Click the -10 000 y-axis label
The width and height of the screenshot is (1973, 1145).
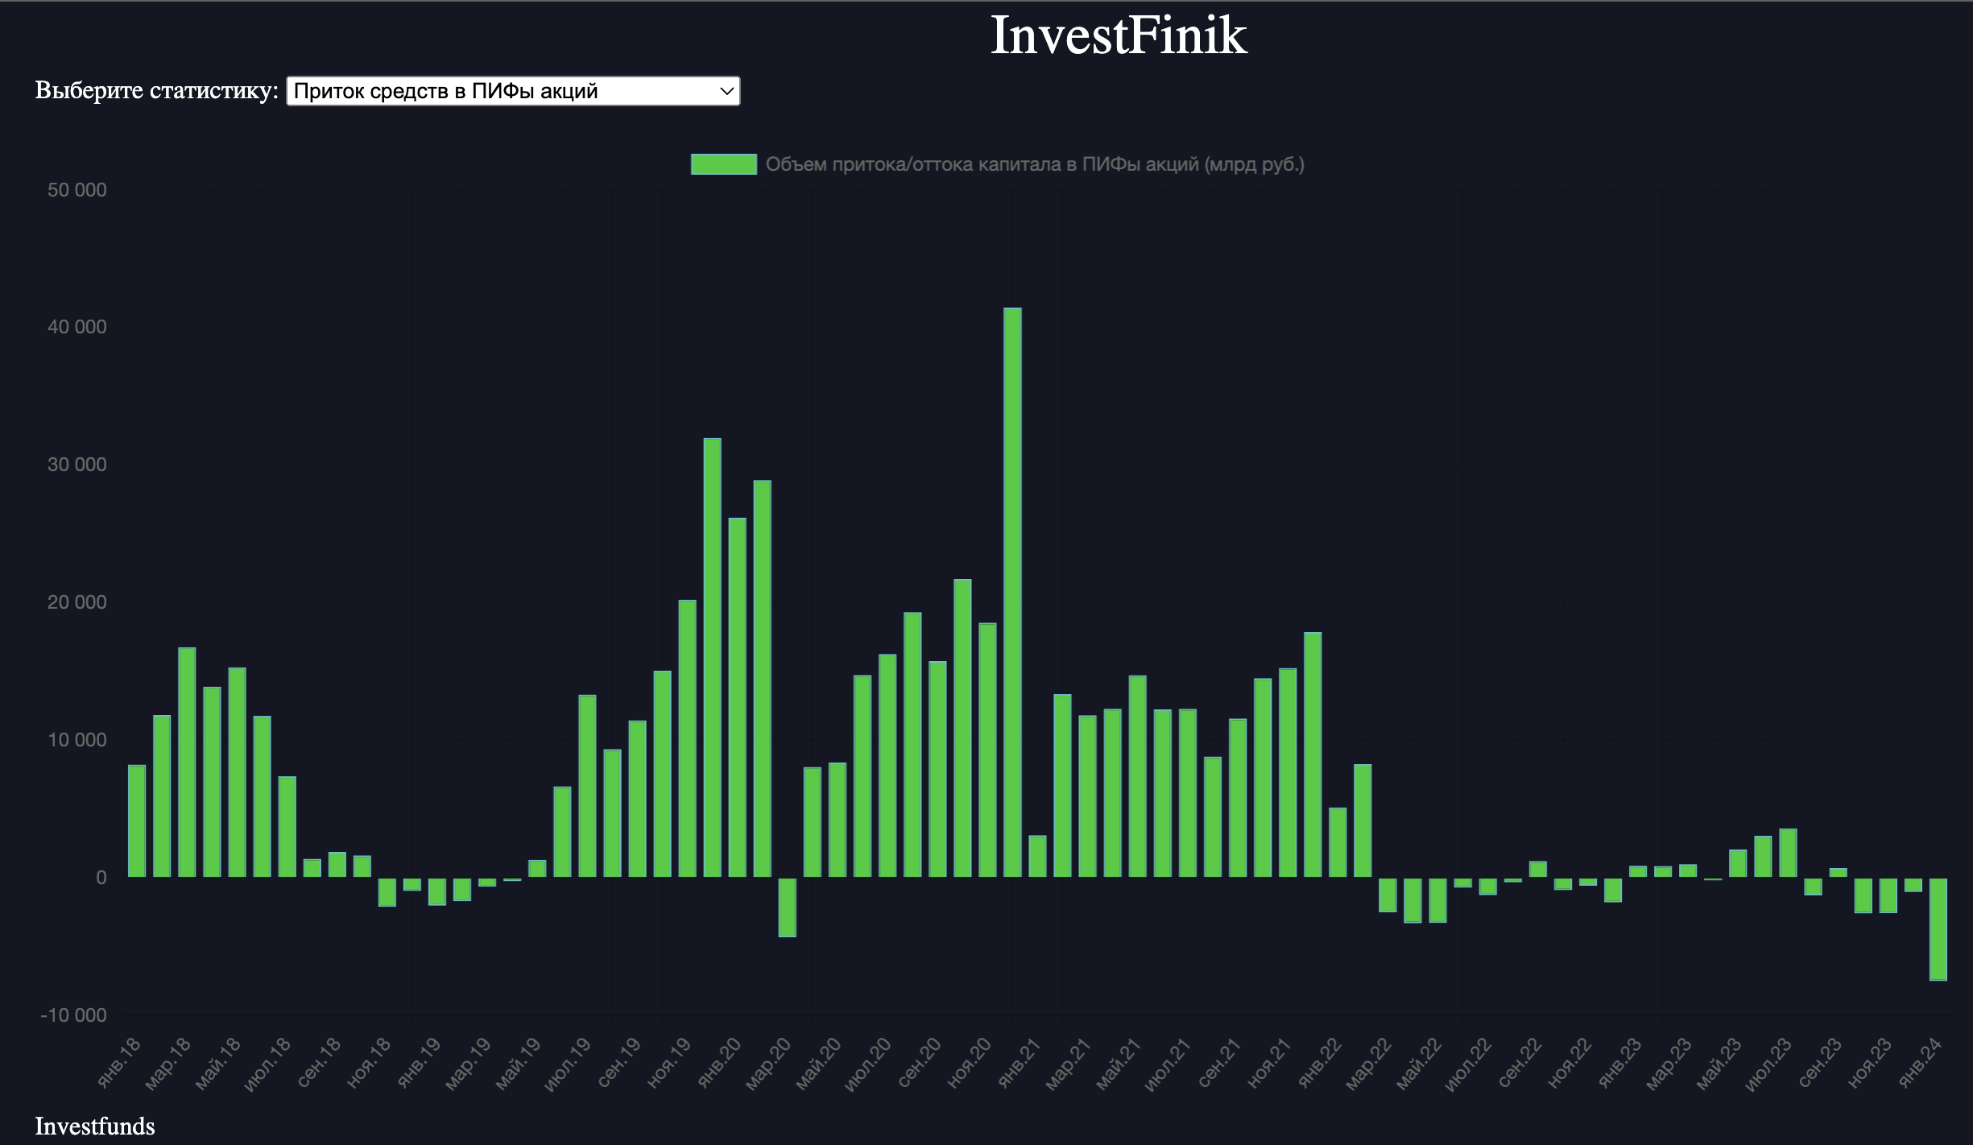73,1015
